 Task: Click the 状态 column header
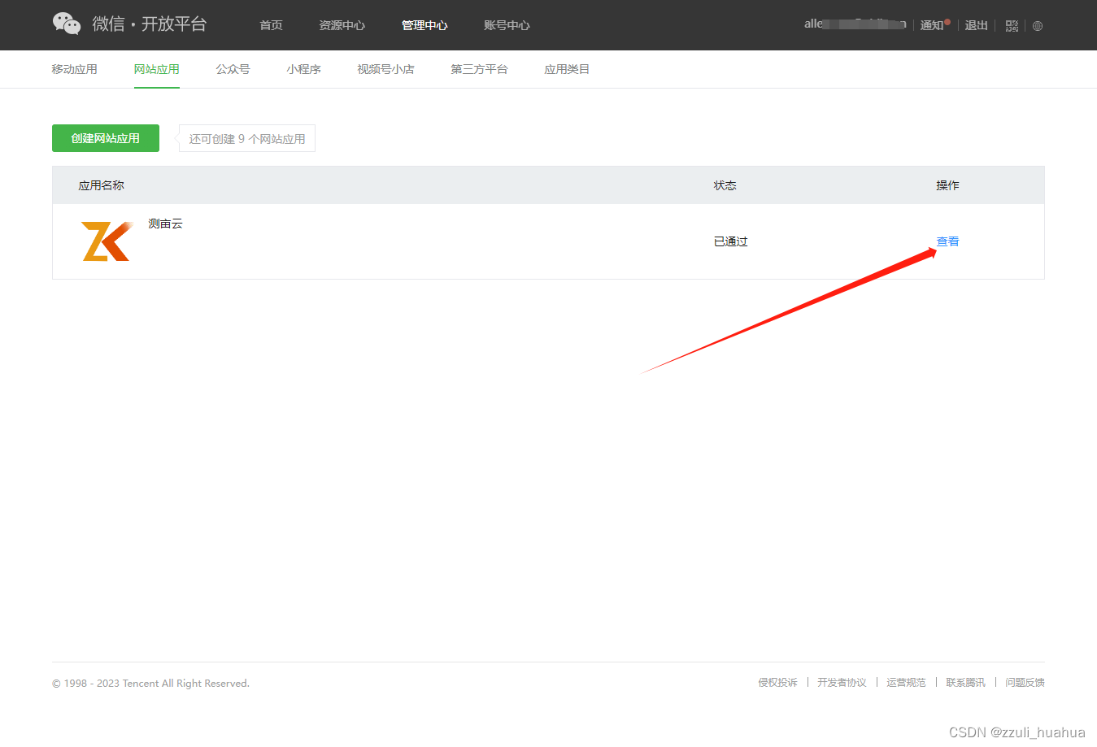click(725, 185)
